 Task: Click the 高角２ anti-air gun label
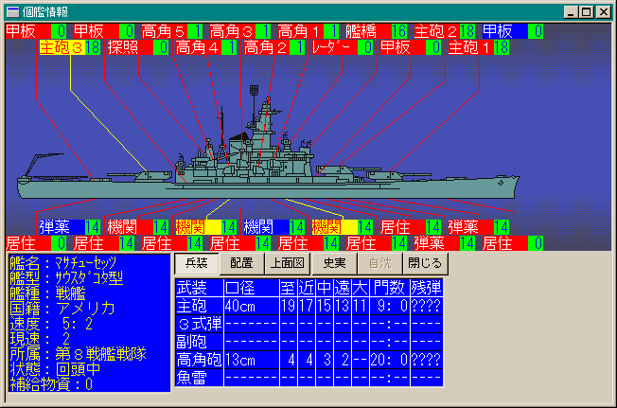click(264, 47)
